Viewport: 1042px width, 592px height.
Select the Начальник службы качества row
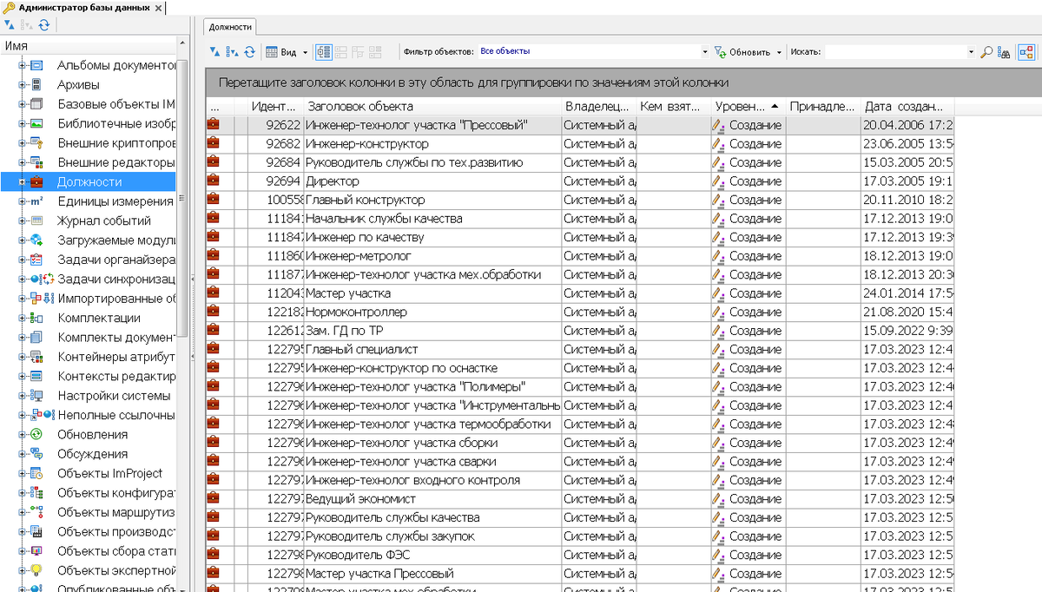click(x=580, y=219)
